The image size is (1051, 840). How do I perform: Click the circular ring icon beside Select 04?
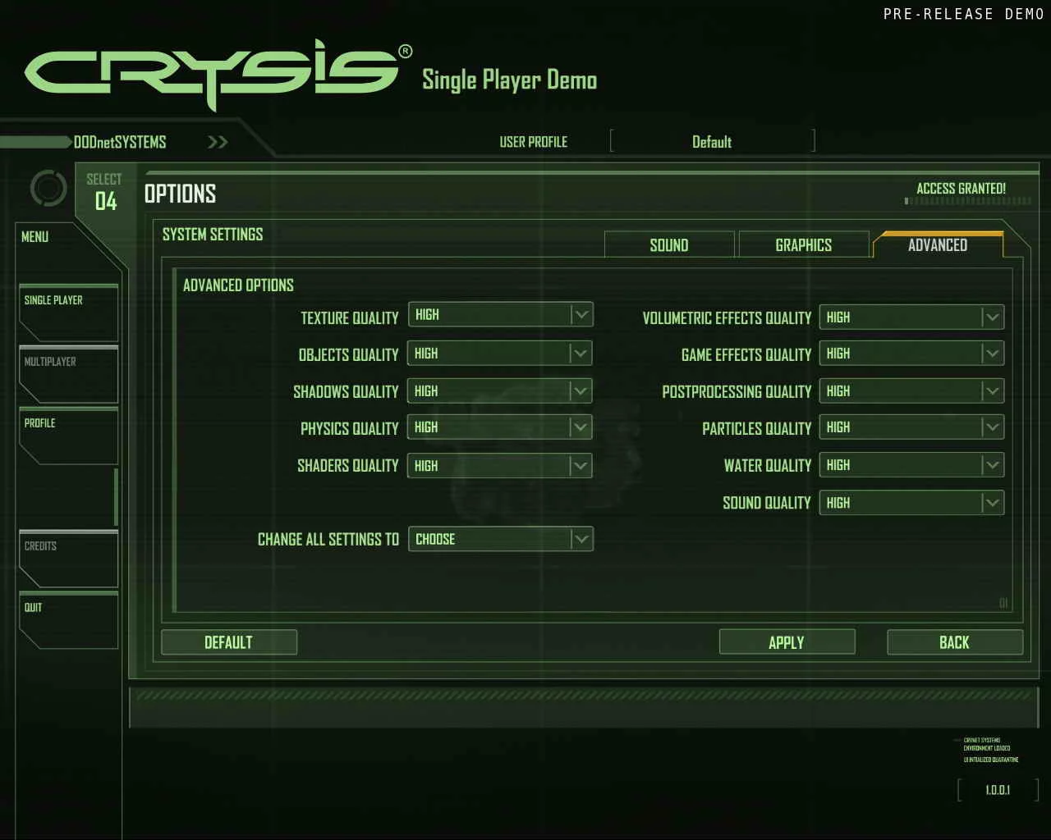[x=48, y=189]
